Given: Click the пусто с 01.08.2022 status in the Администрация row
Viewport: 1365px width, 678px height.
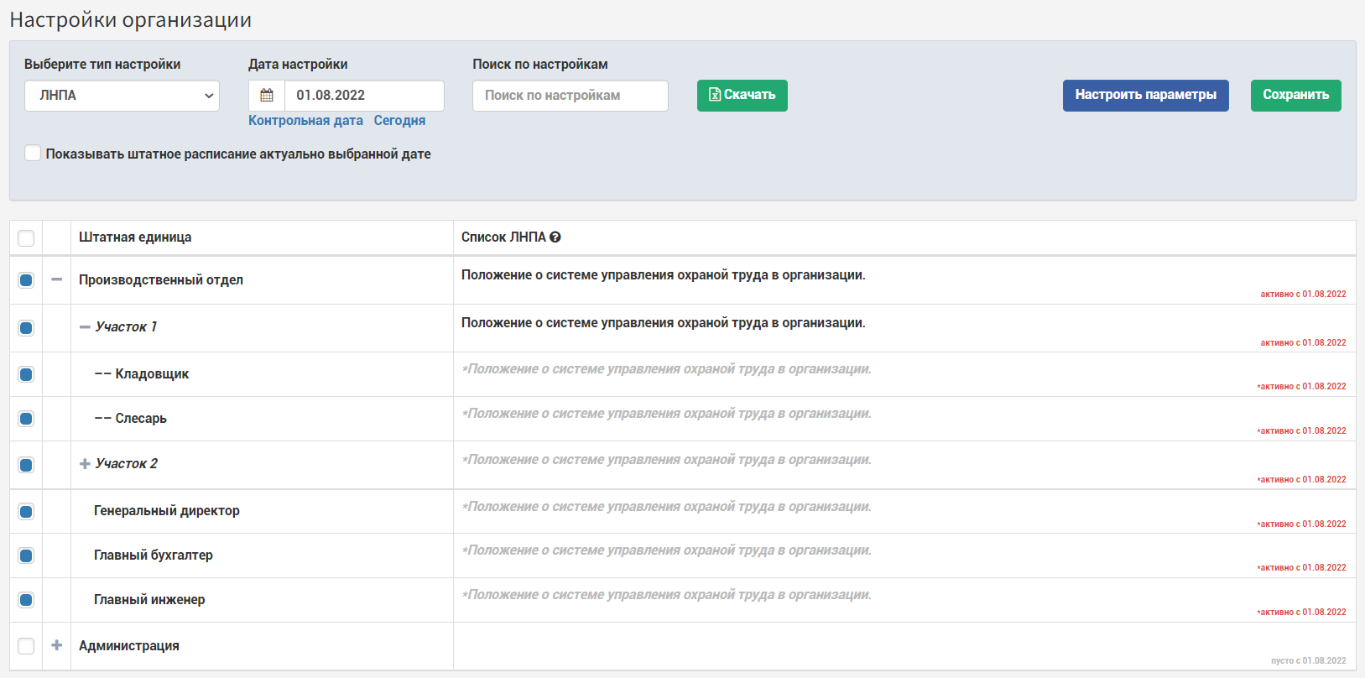Looking at the screenshot, I should (1308, 661).
